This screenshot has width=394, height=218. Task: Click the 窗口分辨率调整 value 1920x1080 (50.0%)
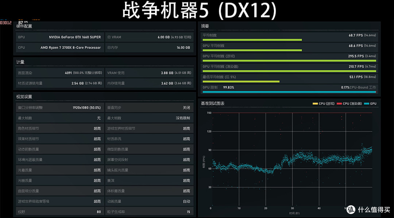(87, 108)
